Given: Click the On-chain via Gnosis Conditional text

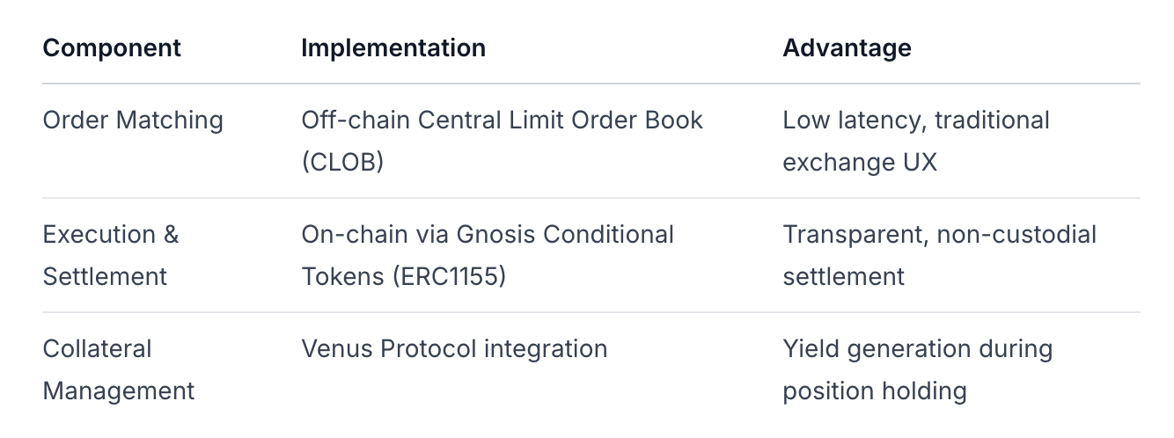Looking at the screenshot, I should point(488,235).
